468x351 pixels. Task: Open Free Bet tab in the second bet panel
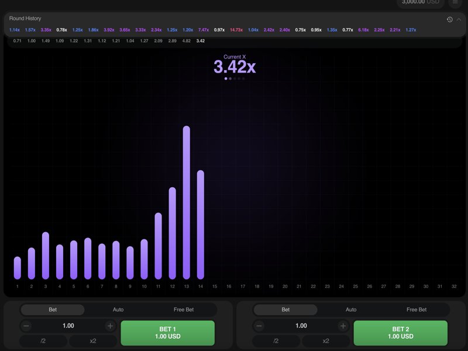[x=417, y=309]
